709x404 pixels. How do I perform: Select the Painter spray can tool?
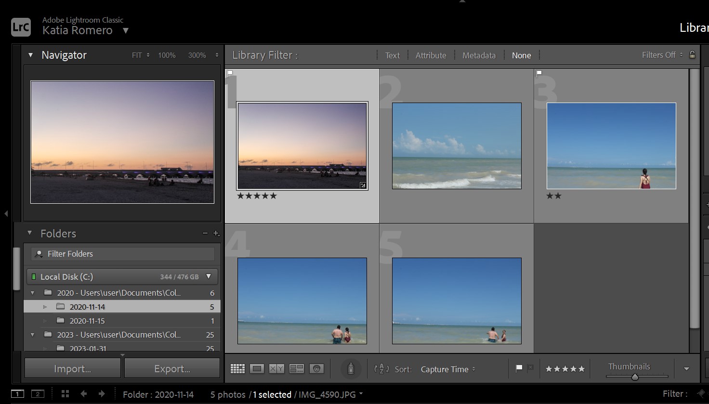tap(351, 369)
